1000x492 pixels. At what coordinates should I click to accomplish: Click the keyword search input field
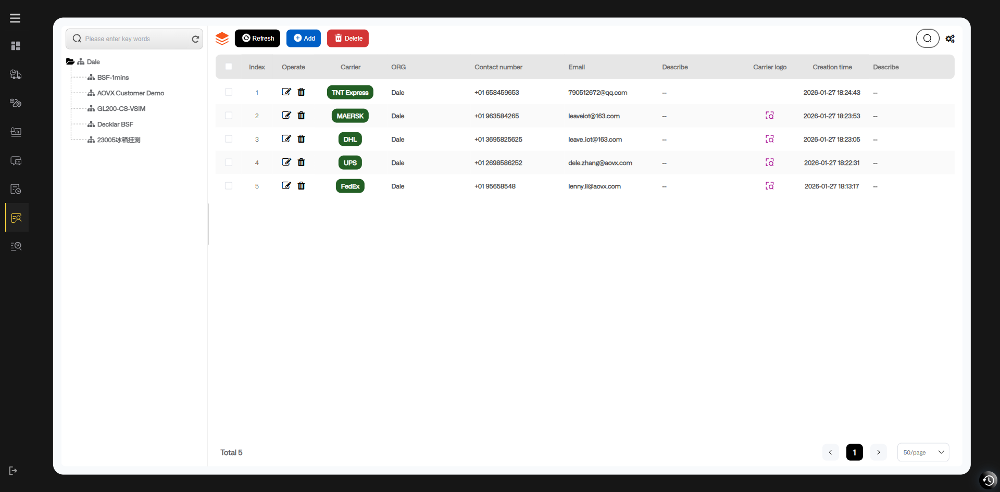tap(135, 39)
